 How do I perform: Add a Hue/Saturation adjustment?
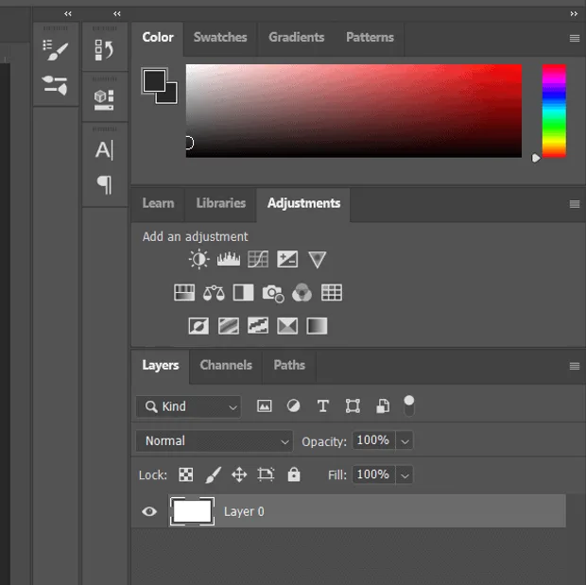point(184,293)
